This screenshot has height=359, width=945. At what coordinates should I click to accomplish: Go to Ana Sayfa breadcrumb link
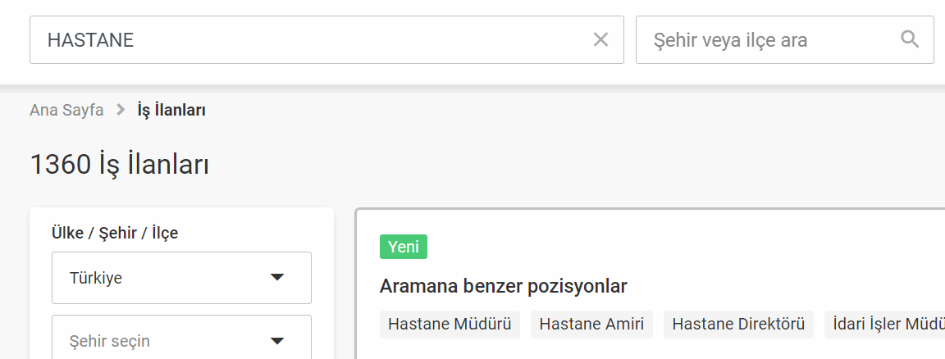coord(66,110)
